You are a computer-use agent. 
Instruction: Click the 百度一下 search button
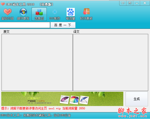click(63, 25)
